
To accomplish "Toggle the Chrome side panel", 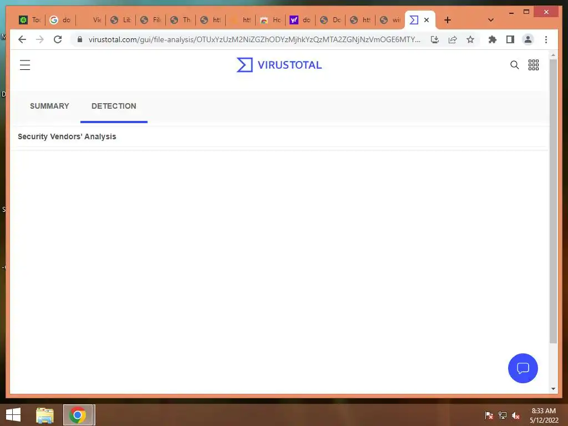I will point(510,39).
